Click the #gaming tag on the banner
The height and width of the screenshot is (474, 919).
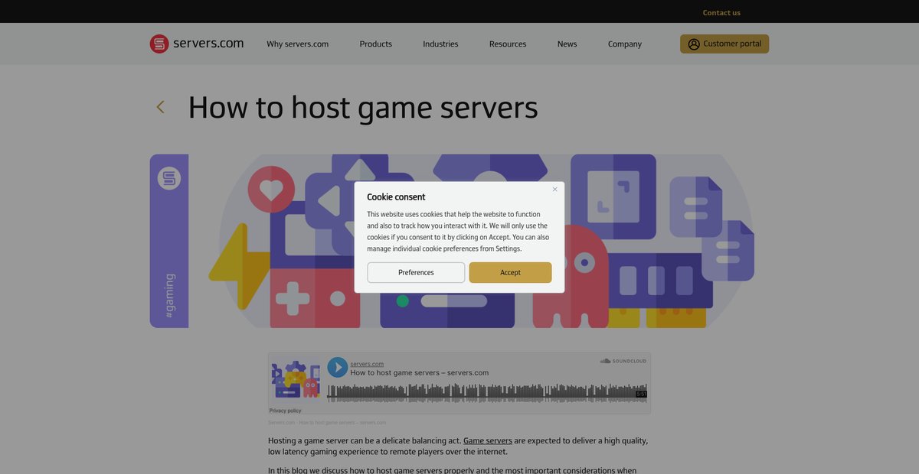click(x=169, y=296)
